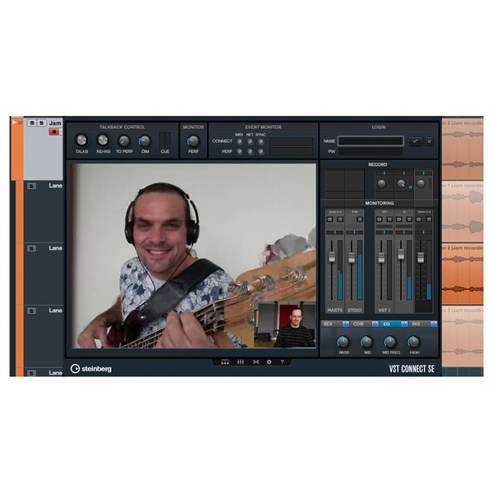
Task: Open the layout view icon in bottom toolbar
Action: (x=225, y=362)
